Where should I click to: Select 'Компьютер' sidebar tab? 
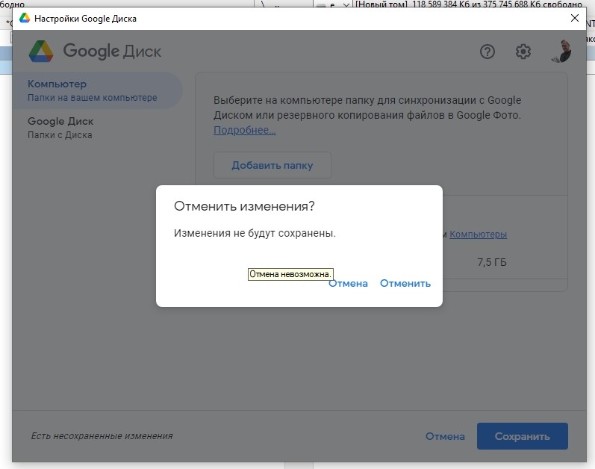pos(98,90)
